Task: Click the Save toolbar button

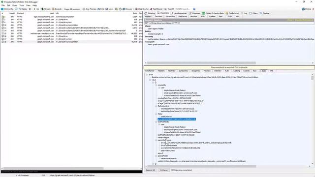Action: (x=109, y=9)
